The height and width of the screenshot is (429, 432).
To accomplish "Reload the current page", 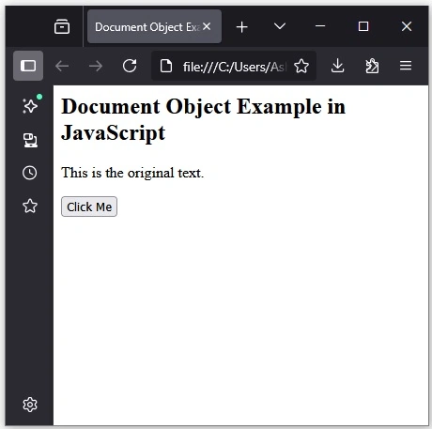I will click(x=130, y=66).
